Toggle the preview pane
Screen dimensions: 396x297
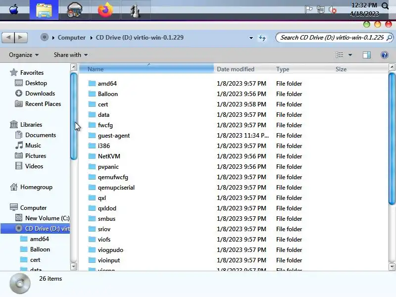click(367, 55)
